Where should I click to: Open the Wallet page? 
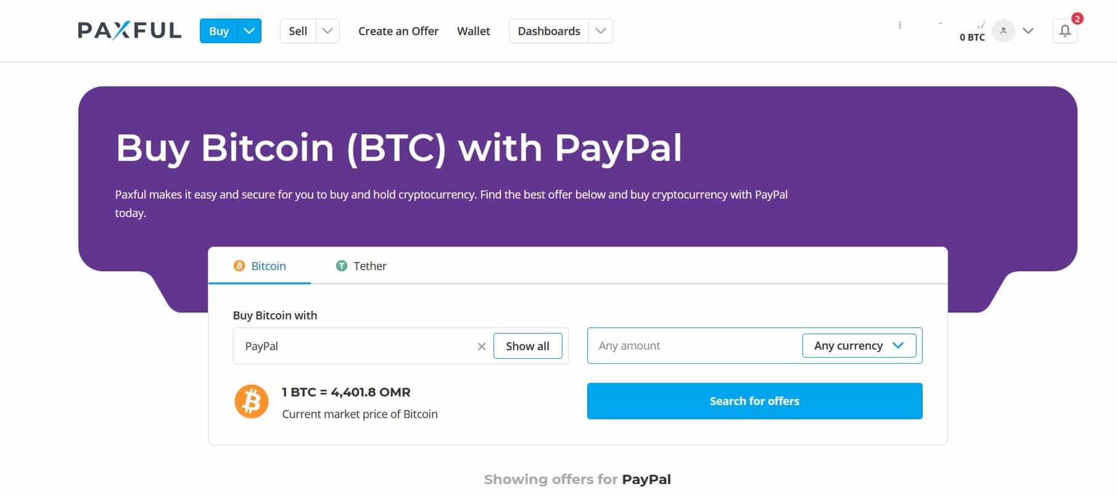pos(472,31)
